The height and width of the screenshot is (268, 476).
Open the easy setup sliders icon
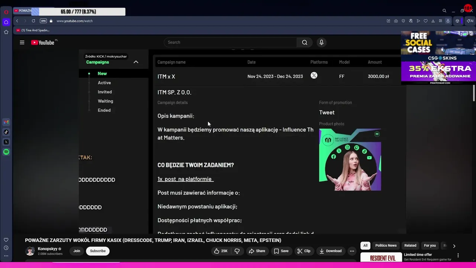click(440, 21)
